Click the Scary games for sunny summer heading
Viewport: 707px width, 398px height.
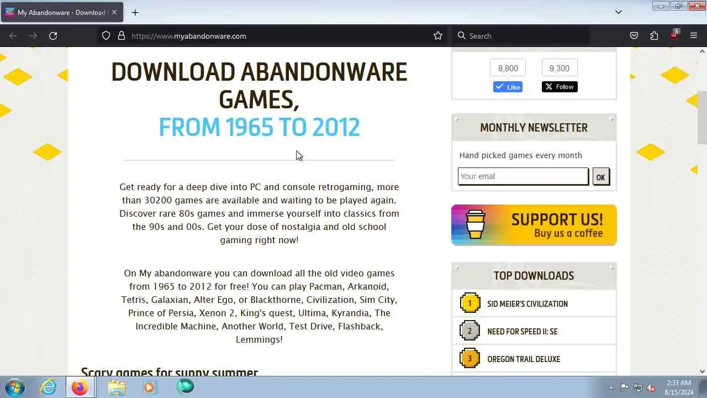tap(170, 371)
